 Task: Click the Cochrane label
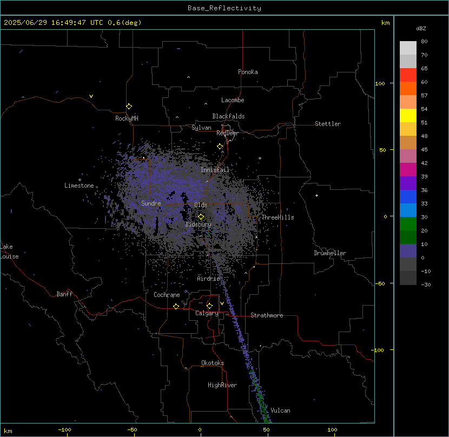[167, 295]
